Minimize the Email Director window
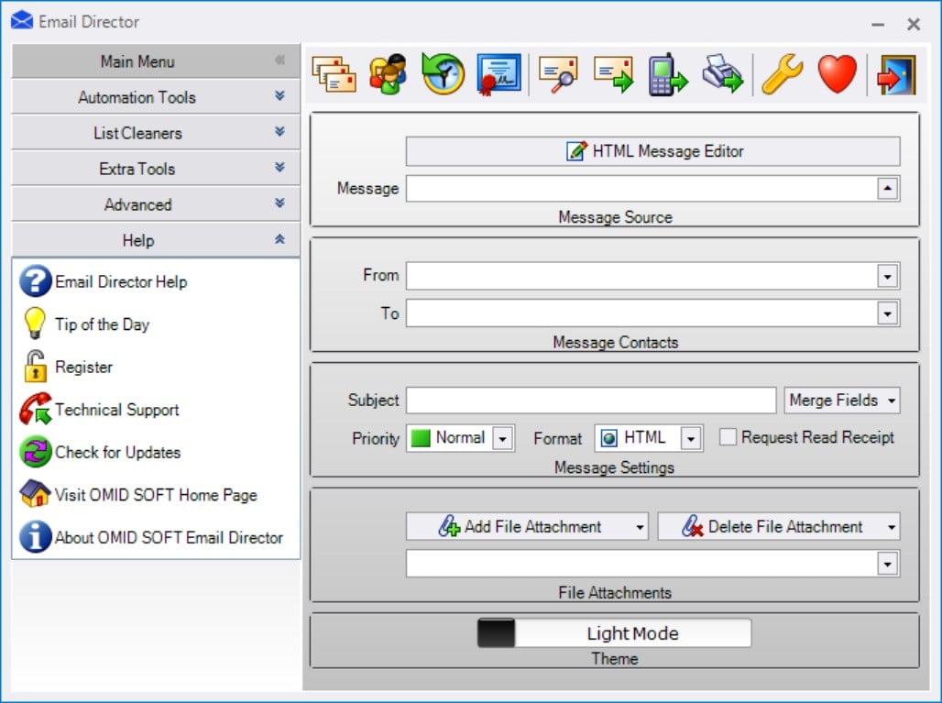This screenshot has height=703, width=942. coord(878,24)
